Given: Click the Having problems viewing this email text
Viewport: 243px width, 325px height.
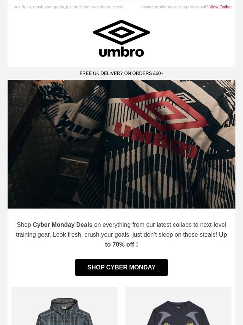Looking at the screenshot, I should click(174, 7).
